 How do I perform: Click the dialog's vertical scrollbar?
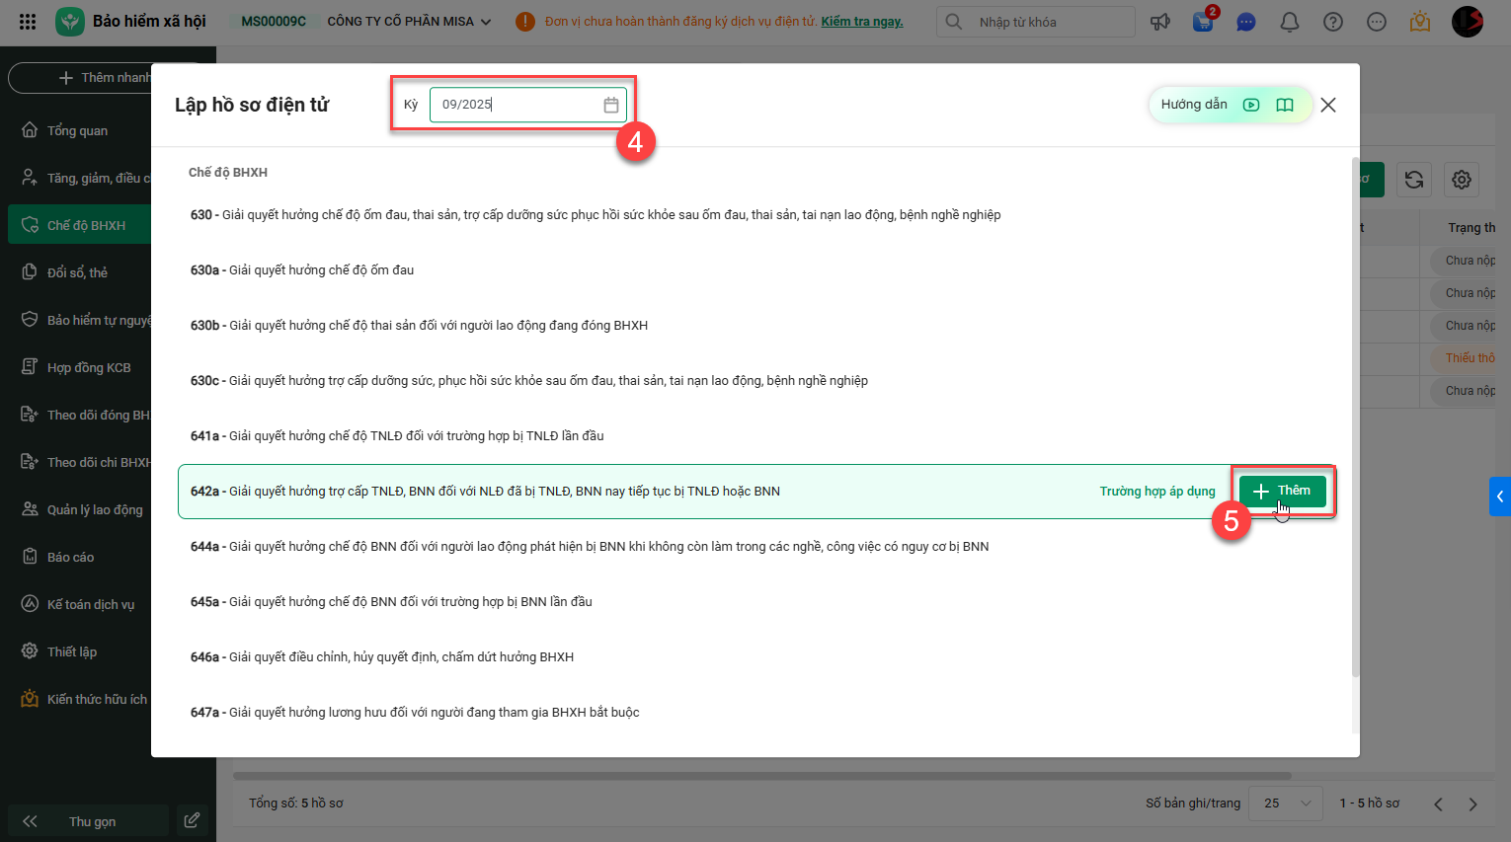[x=1355, y=417]
